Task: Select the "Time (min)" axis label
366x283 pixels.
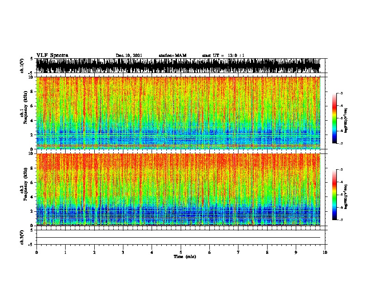Action: click(x=185, y=257)
